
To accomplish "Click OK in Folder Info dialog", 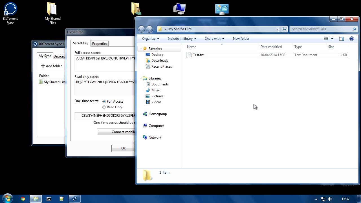I will [x=124, y=148].
